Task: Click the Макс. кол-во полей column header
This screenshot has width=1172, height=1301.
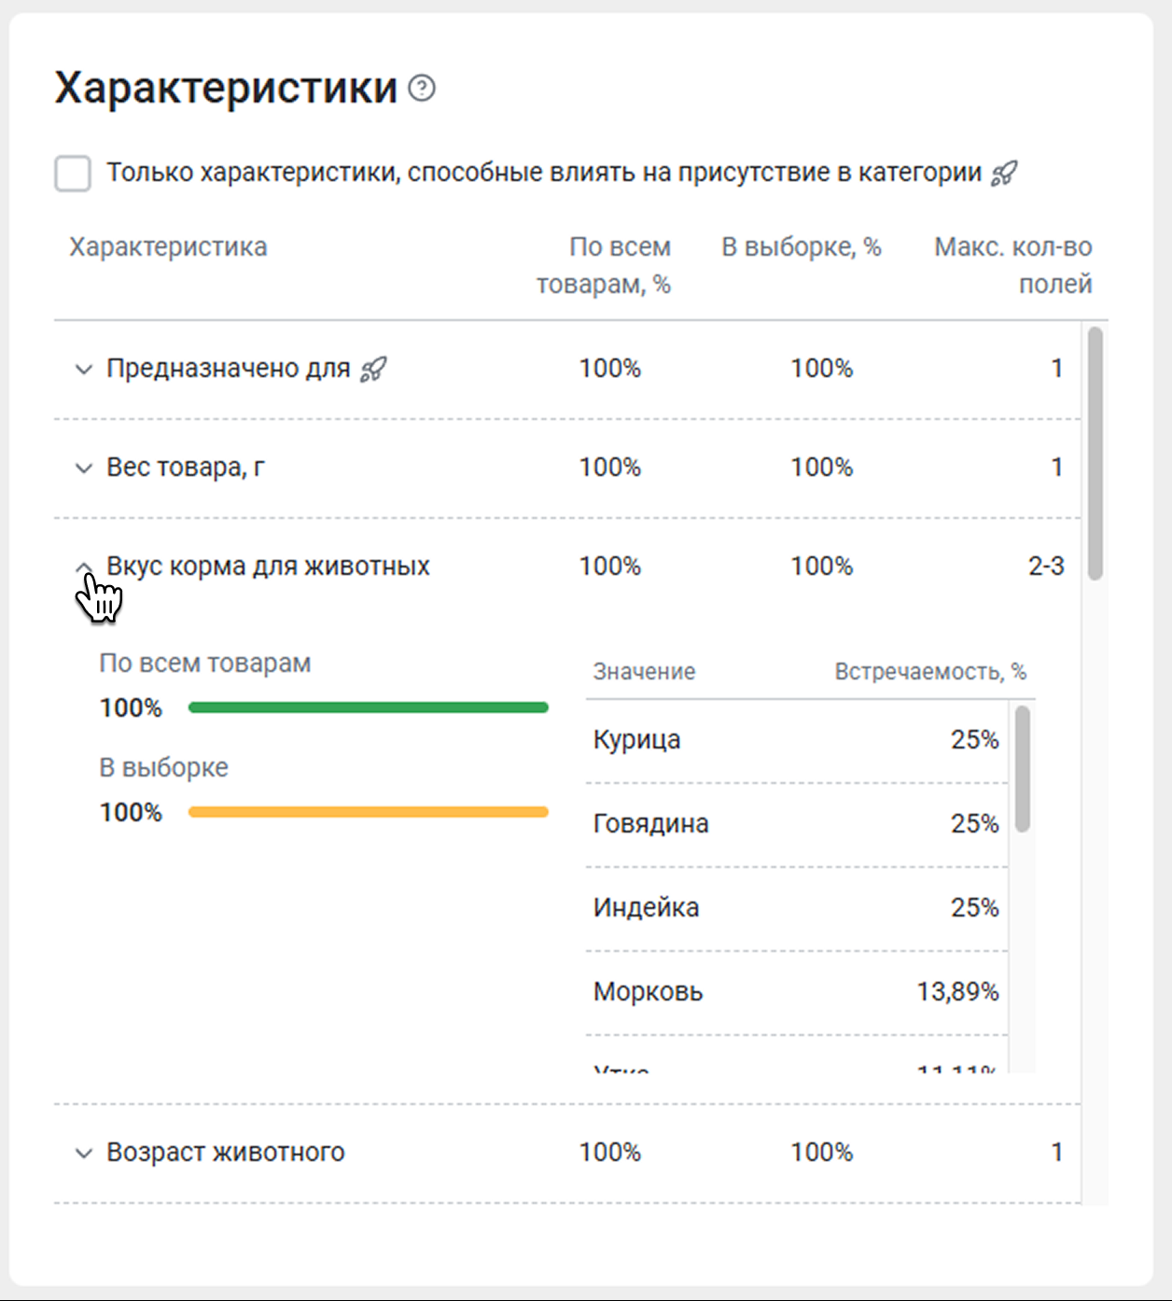Action: tap(1012, 265)
